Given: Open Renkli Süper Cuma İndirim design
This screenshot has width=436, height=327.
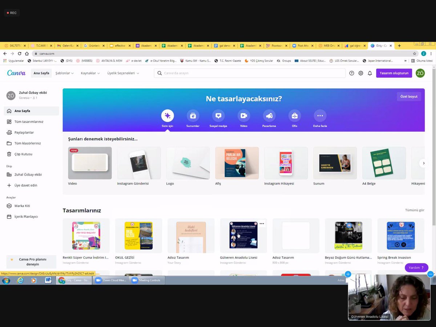Looking at the screenshot, I should tap(86, 236).
